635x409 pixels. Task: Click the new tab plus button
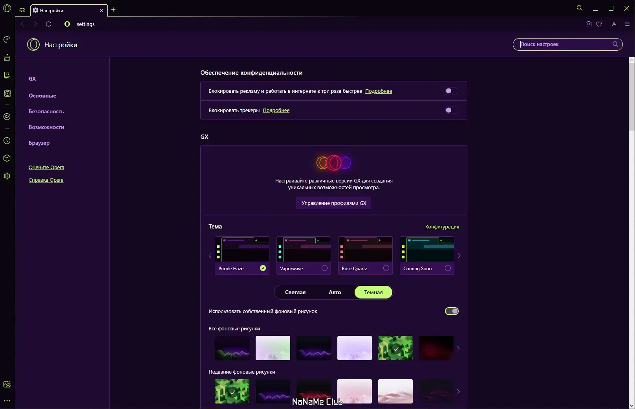coord(113,10)
